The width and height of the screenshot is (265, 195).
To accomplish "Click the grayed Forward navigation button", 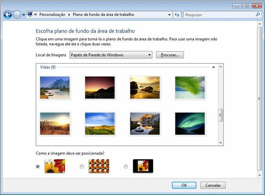I will point(17,15).
